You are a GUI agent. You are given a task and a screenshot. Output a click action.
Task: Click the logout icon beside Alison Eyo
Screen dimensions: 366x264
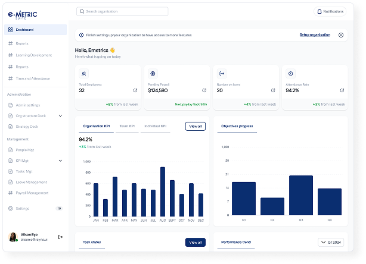60,237
